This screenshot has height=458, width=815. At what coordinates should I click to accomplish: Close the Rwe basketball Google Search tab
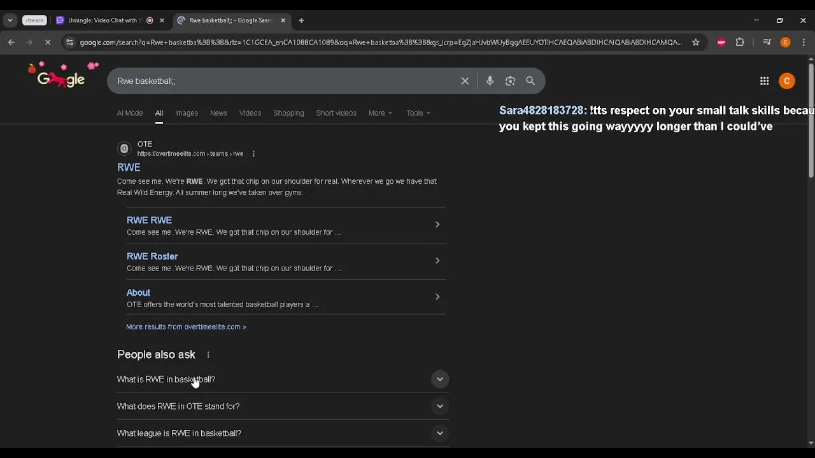click(283, 20)
